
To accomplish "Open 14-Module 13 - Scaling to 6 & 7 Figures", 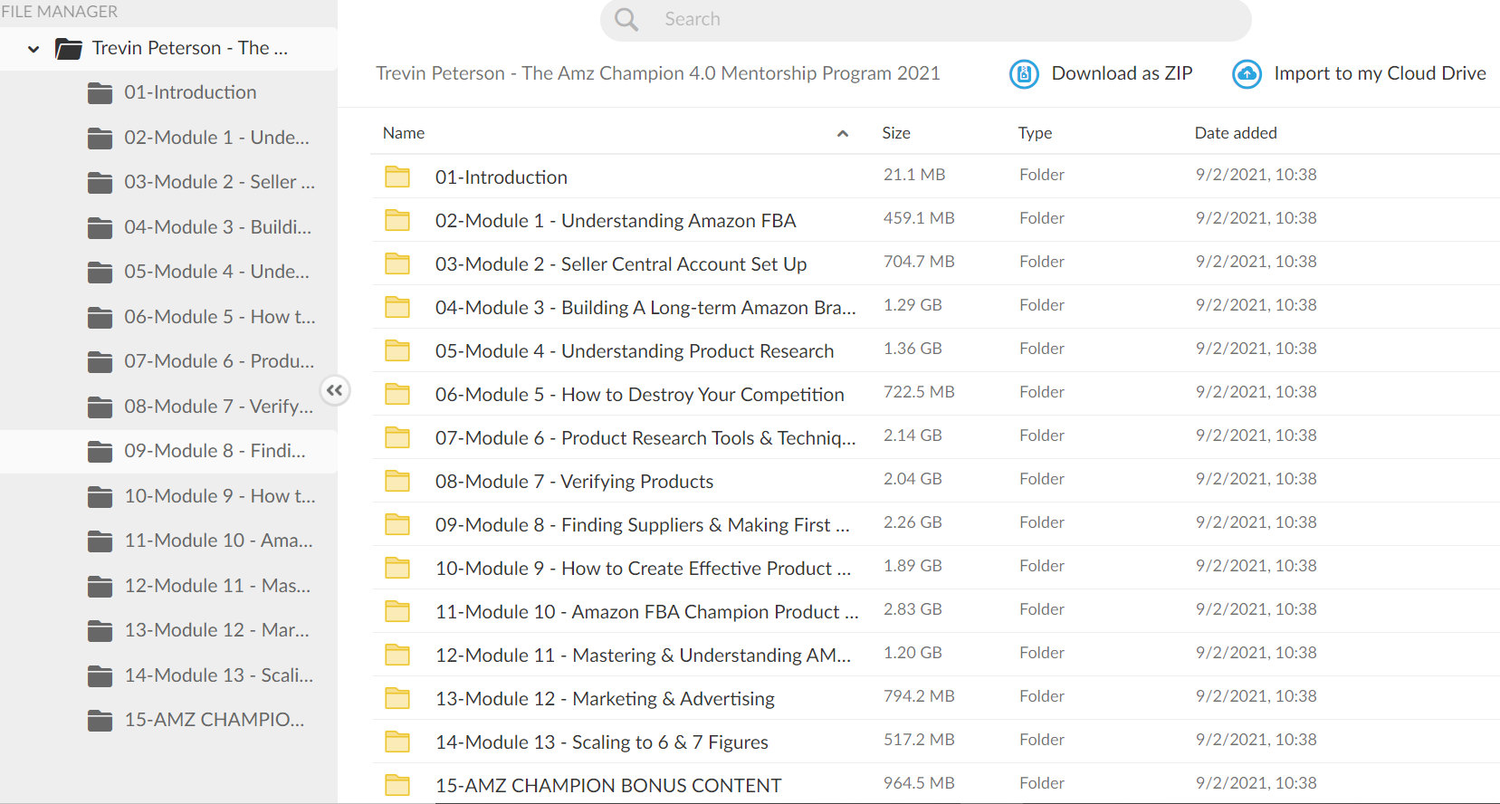I will pyautogui.click(x=601, y=742).
